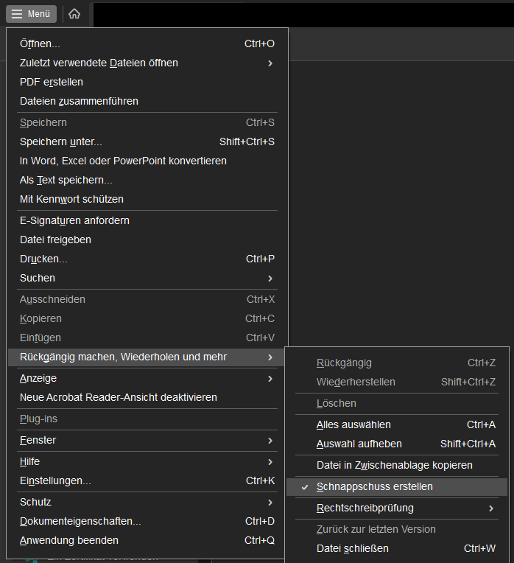
Task: Select E-Signaturen anfordern
Action: tap(147, 221)
